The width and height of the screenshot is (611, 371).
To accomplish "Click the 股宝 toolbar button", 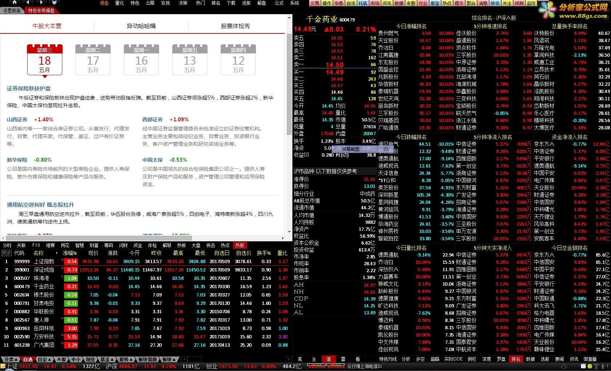I will pyautogui.click(x=435, y=3).
